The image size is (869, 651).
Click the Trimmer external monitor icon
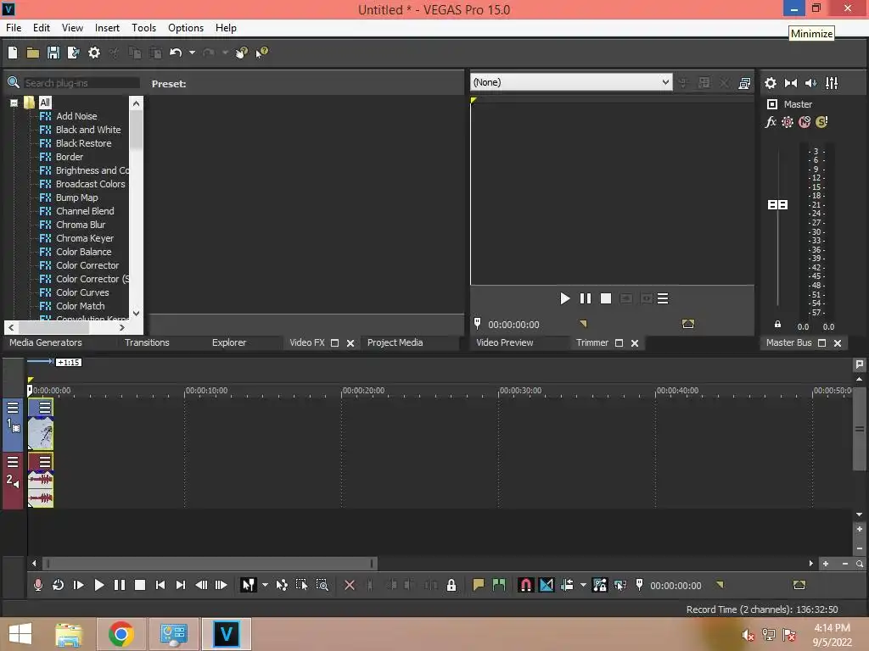pos(744,83)
